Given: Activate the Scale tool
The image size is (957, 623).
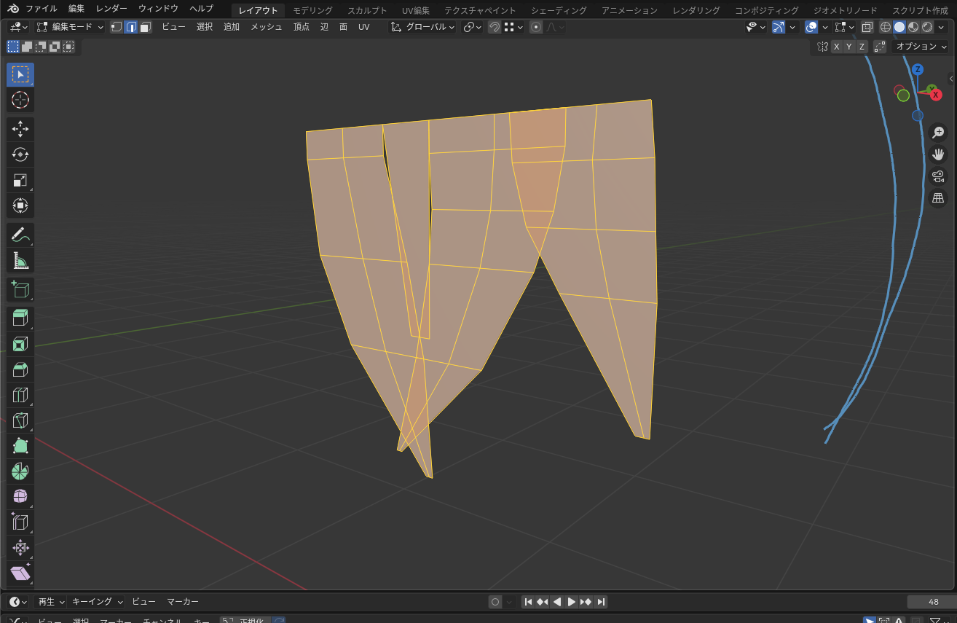Looking at the screenshot, I should click(20, 180).
